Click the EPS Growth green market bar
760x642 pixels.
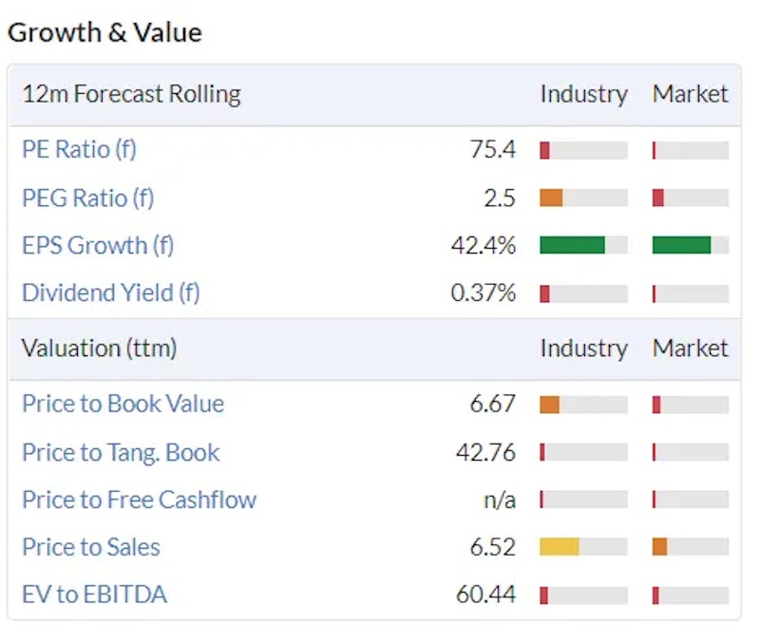tap(681, 245)
